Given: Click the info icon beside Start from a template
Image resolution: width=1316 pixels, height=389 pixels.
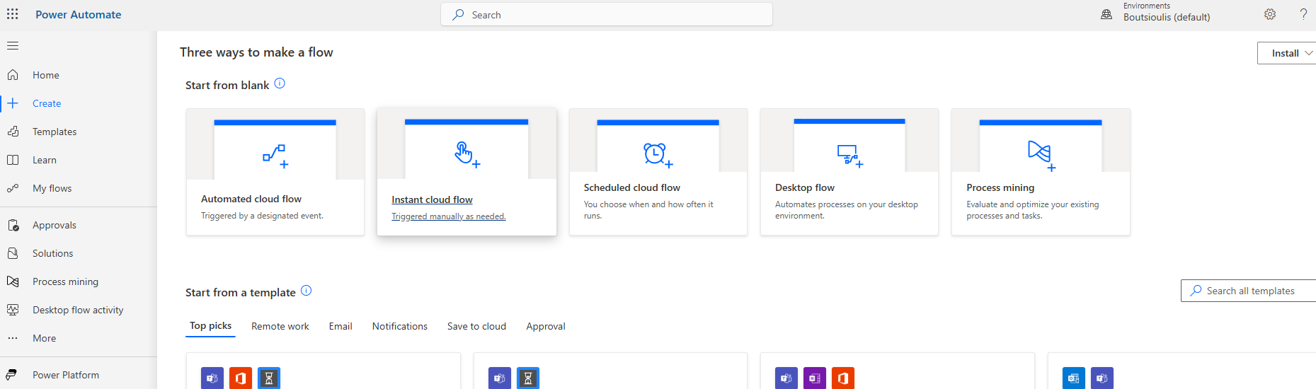Looking at the screenshot, I should pyautogui.click(x=306, y=291).
